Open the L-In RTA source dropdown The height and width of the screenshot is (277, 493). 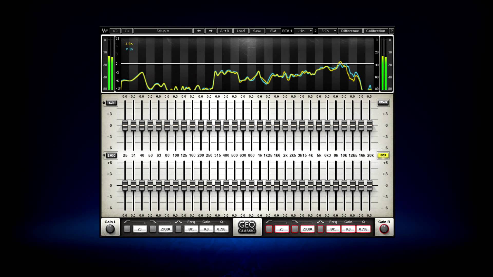(x=303, y=31)
